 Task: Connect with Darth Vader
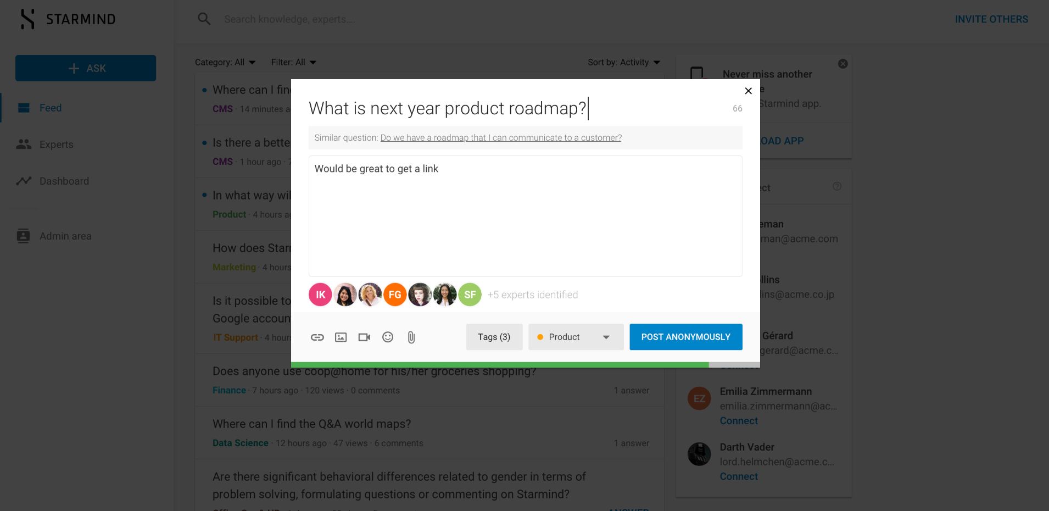click(x=739, y=476)
